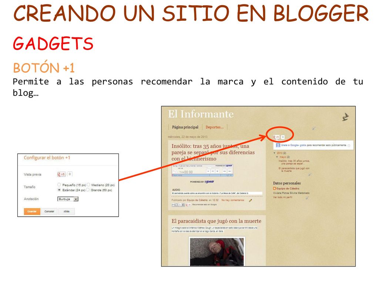Click the Recomendar esto en Google text
The width and height of the screenshot is (379, 284).
[x=204, y=204]
